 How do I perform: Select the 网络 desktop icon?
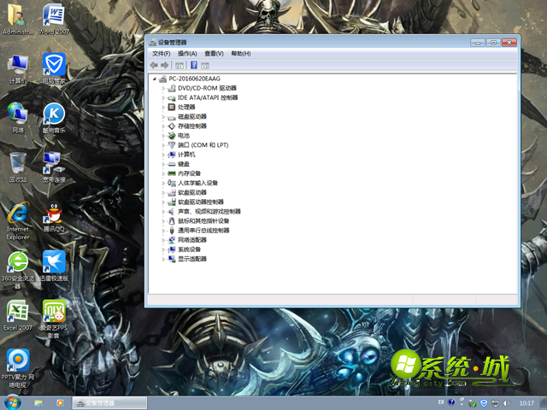click(17, 118)
